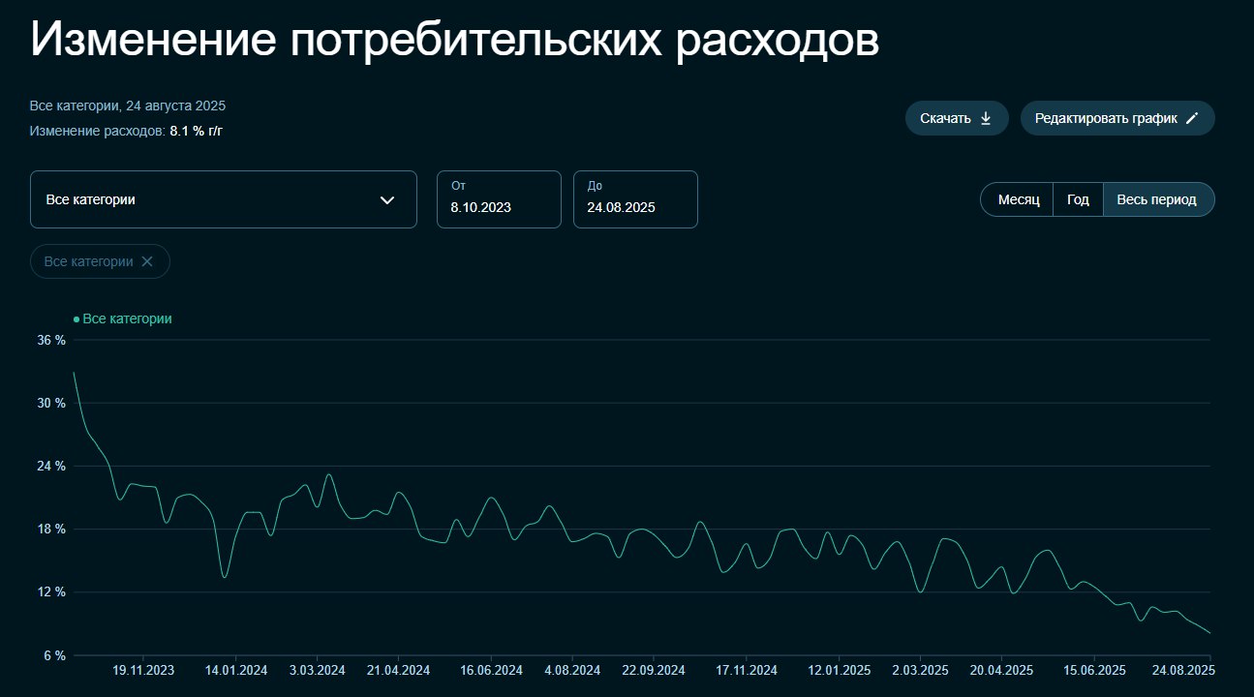Click the 22.09.2024 date label
This screenshot has height=697, width=1254.
click(654, 670)
